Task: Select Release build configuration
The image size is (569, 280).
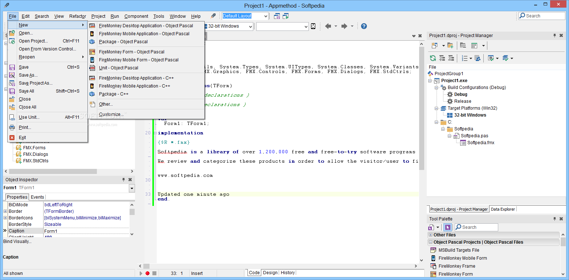Action: [x=463, y=101]
